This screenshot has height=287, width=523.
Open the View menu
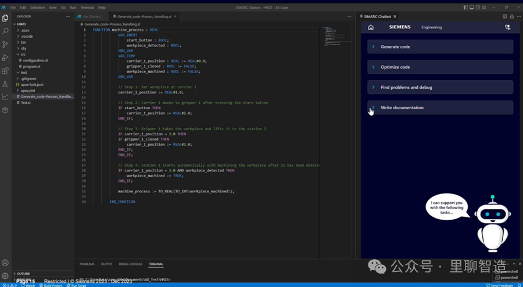pyautogui.click(x=53, y=8)
